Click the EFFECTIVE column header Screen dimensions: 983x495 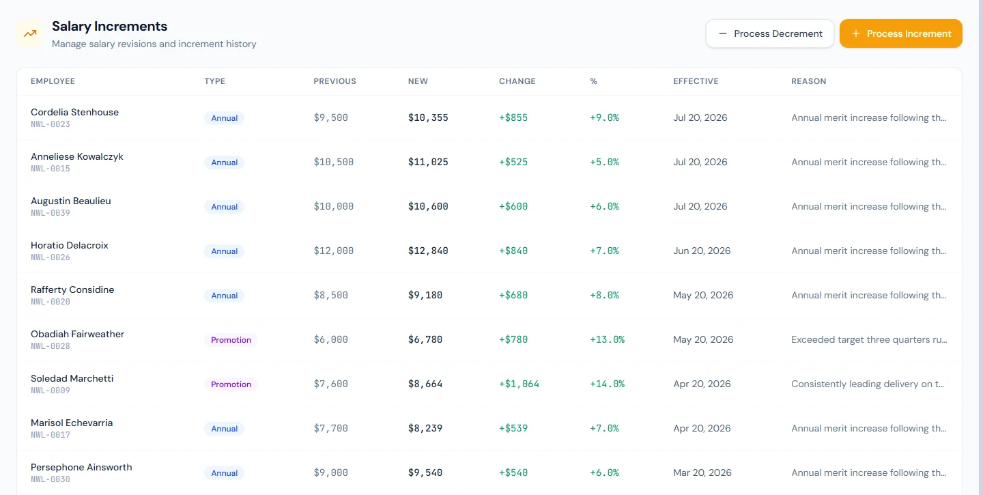[696, 81]
